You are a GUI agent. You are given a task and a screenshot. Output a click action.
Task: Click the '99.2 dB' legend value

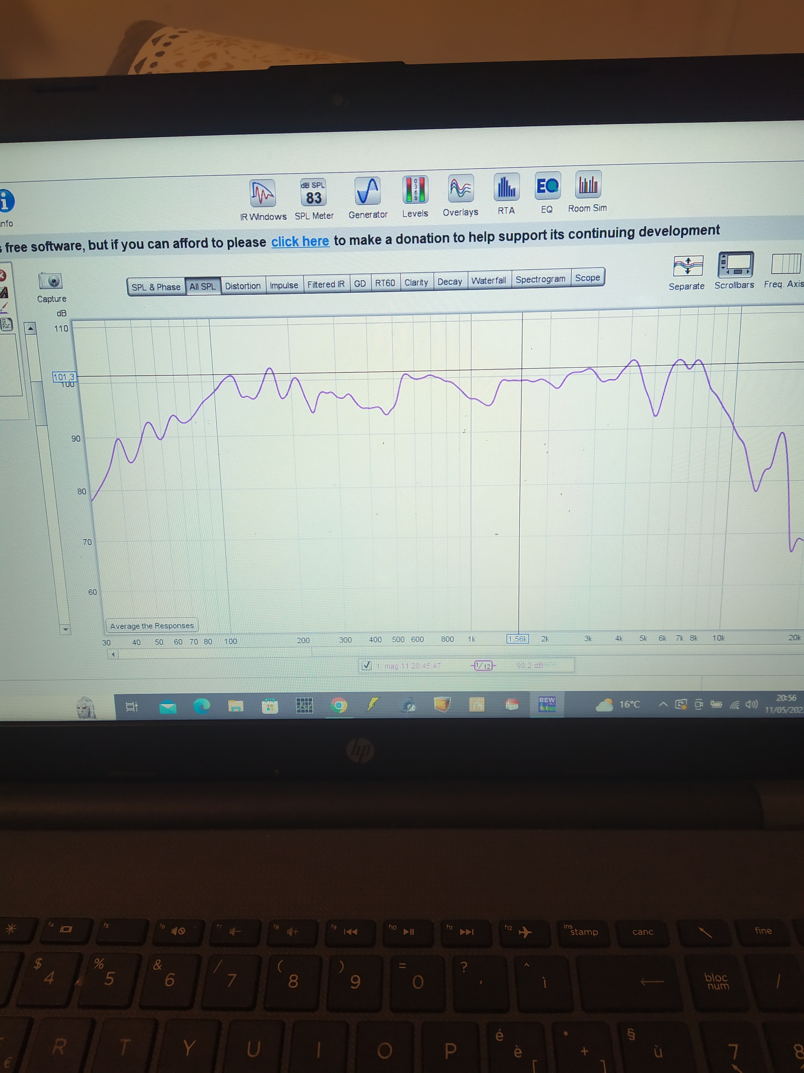tap(530, 665)
